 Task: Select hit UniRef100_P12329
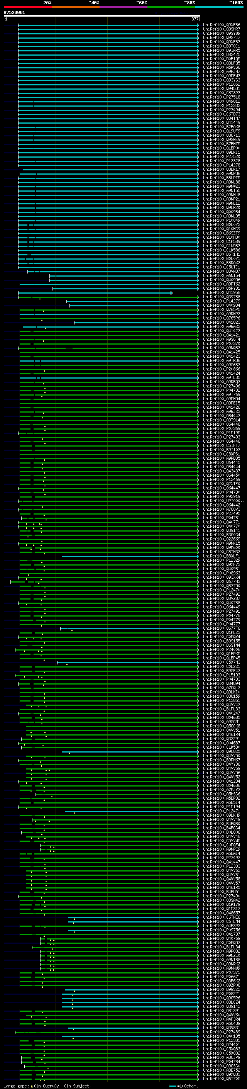pos(221,560)
